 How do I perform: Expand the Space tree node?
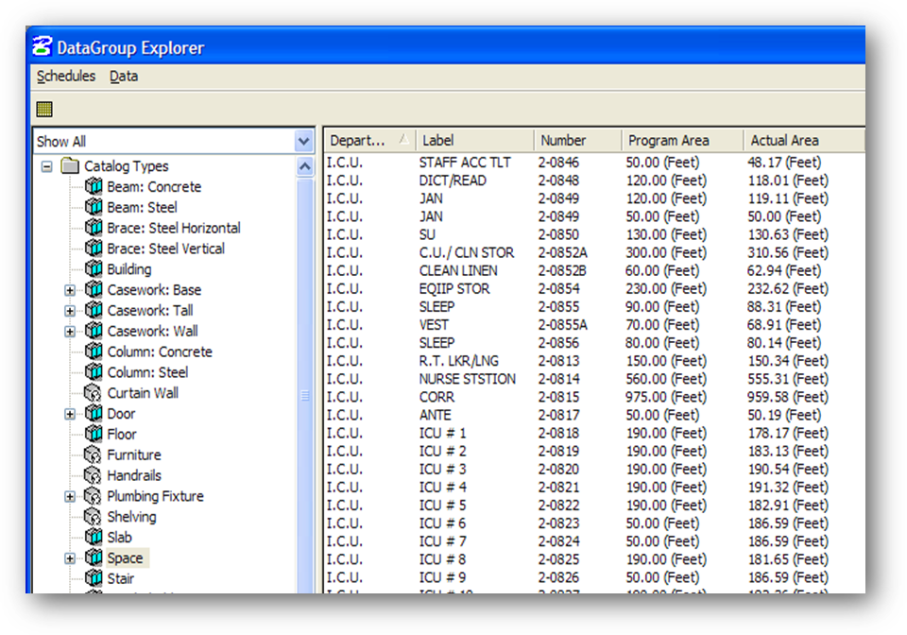(x=70, y=558)
